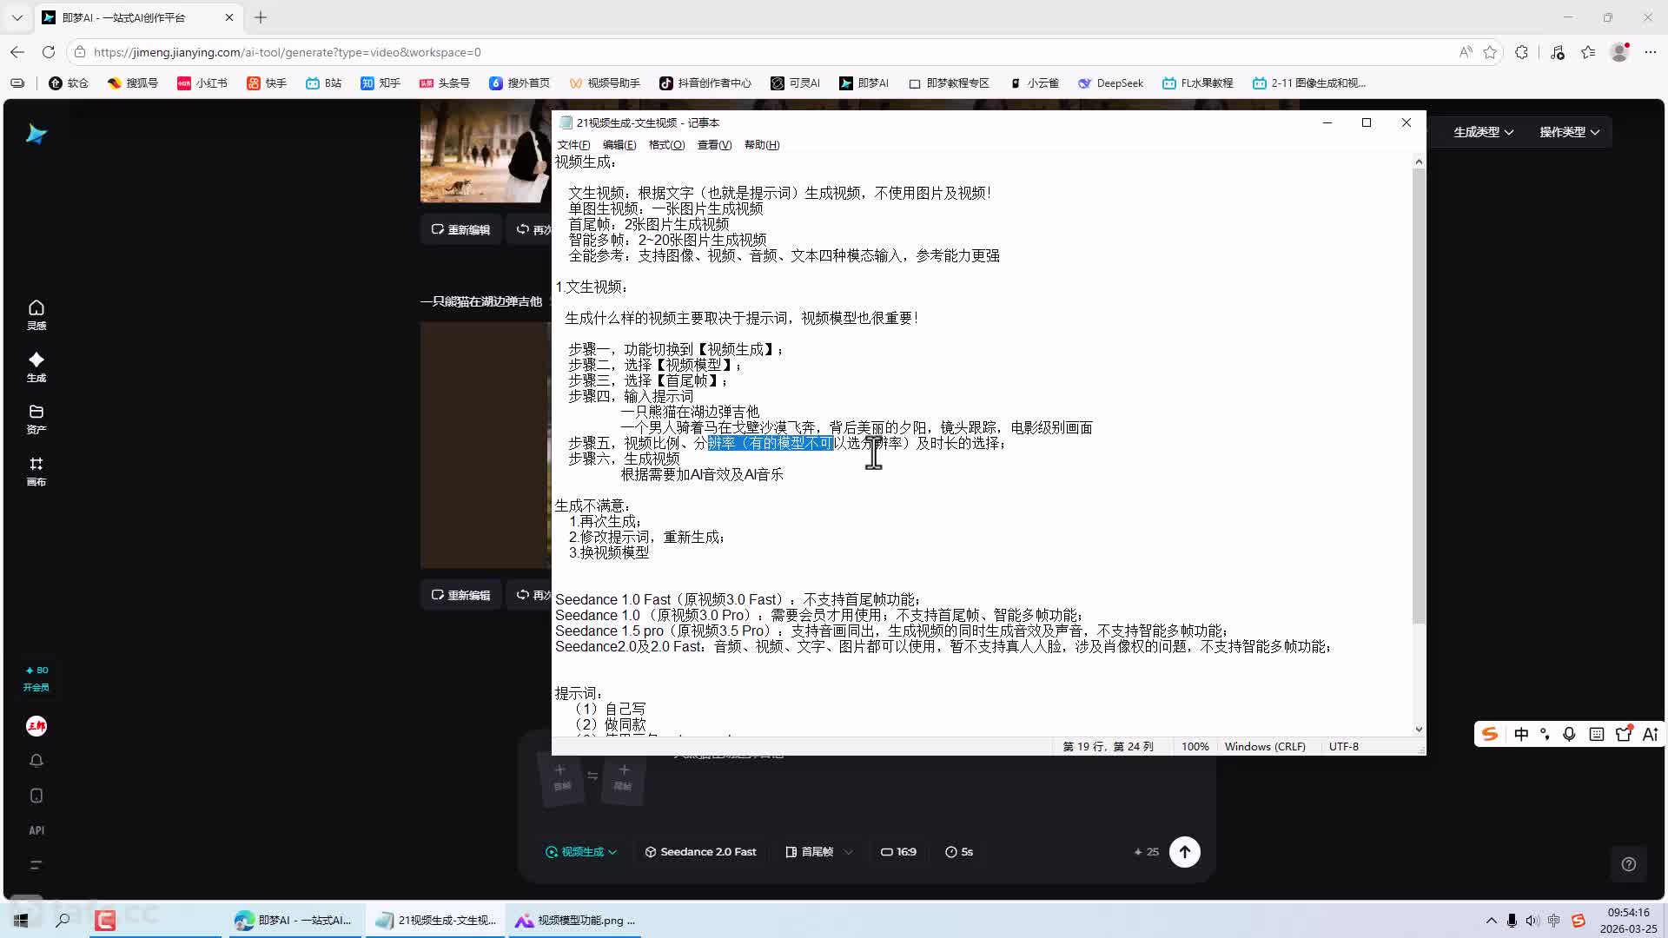Image resolution: width=1668 pixels, height=938 pixels.
Task: Expand the 生成类型 filter dropdown
Action: click(1483, 132)
